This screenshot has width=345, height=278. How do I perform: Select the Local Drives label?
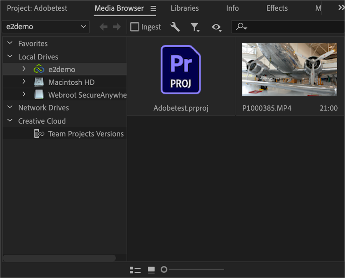(38, 57)
